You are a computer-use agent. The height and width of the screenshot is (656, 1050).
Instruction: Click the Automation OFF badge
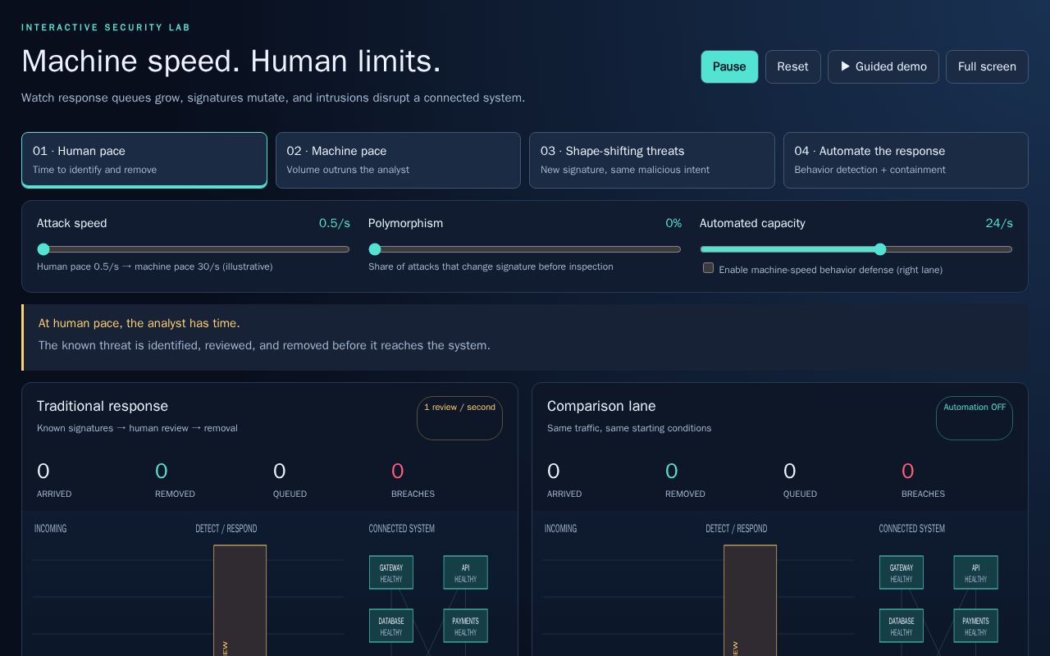point(975,418)
